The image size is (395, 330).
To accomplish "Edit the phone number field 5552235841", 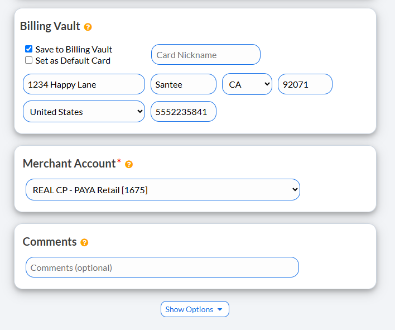I will (x=184, y=112).
